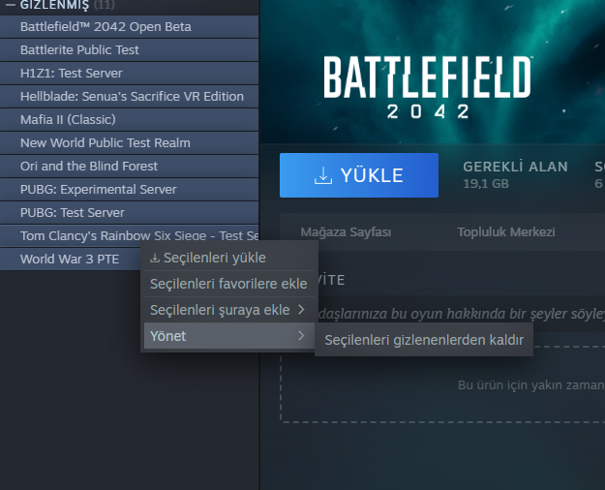Select PUBG: Test Server entry

click(x=129, y=212)
